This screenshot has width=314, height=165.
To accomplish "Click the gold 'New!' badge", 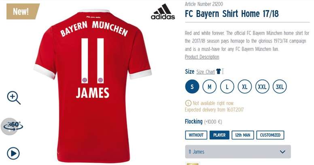I will 23,11.
